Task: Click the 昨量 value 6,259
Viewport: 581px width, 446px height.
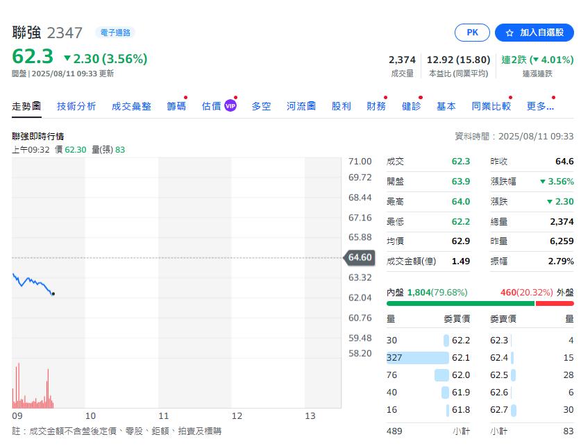Action: (x=562, y=241)
